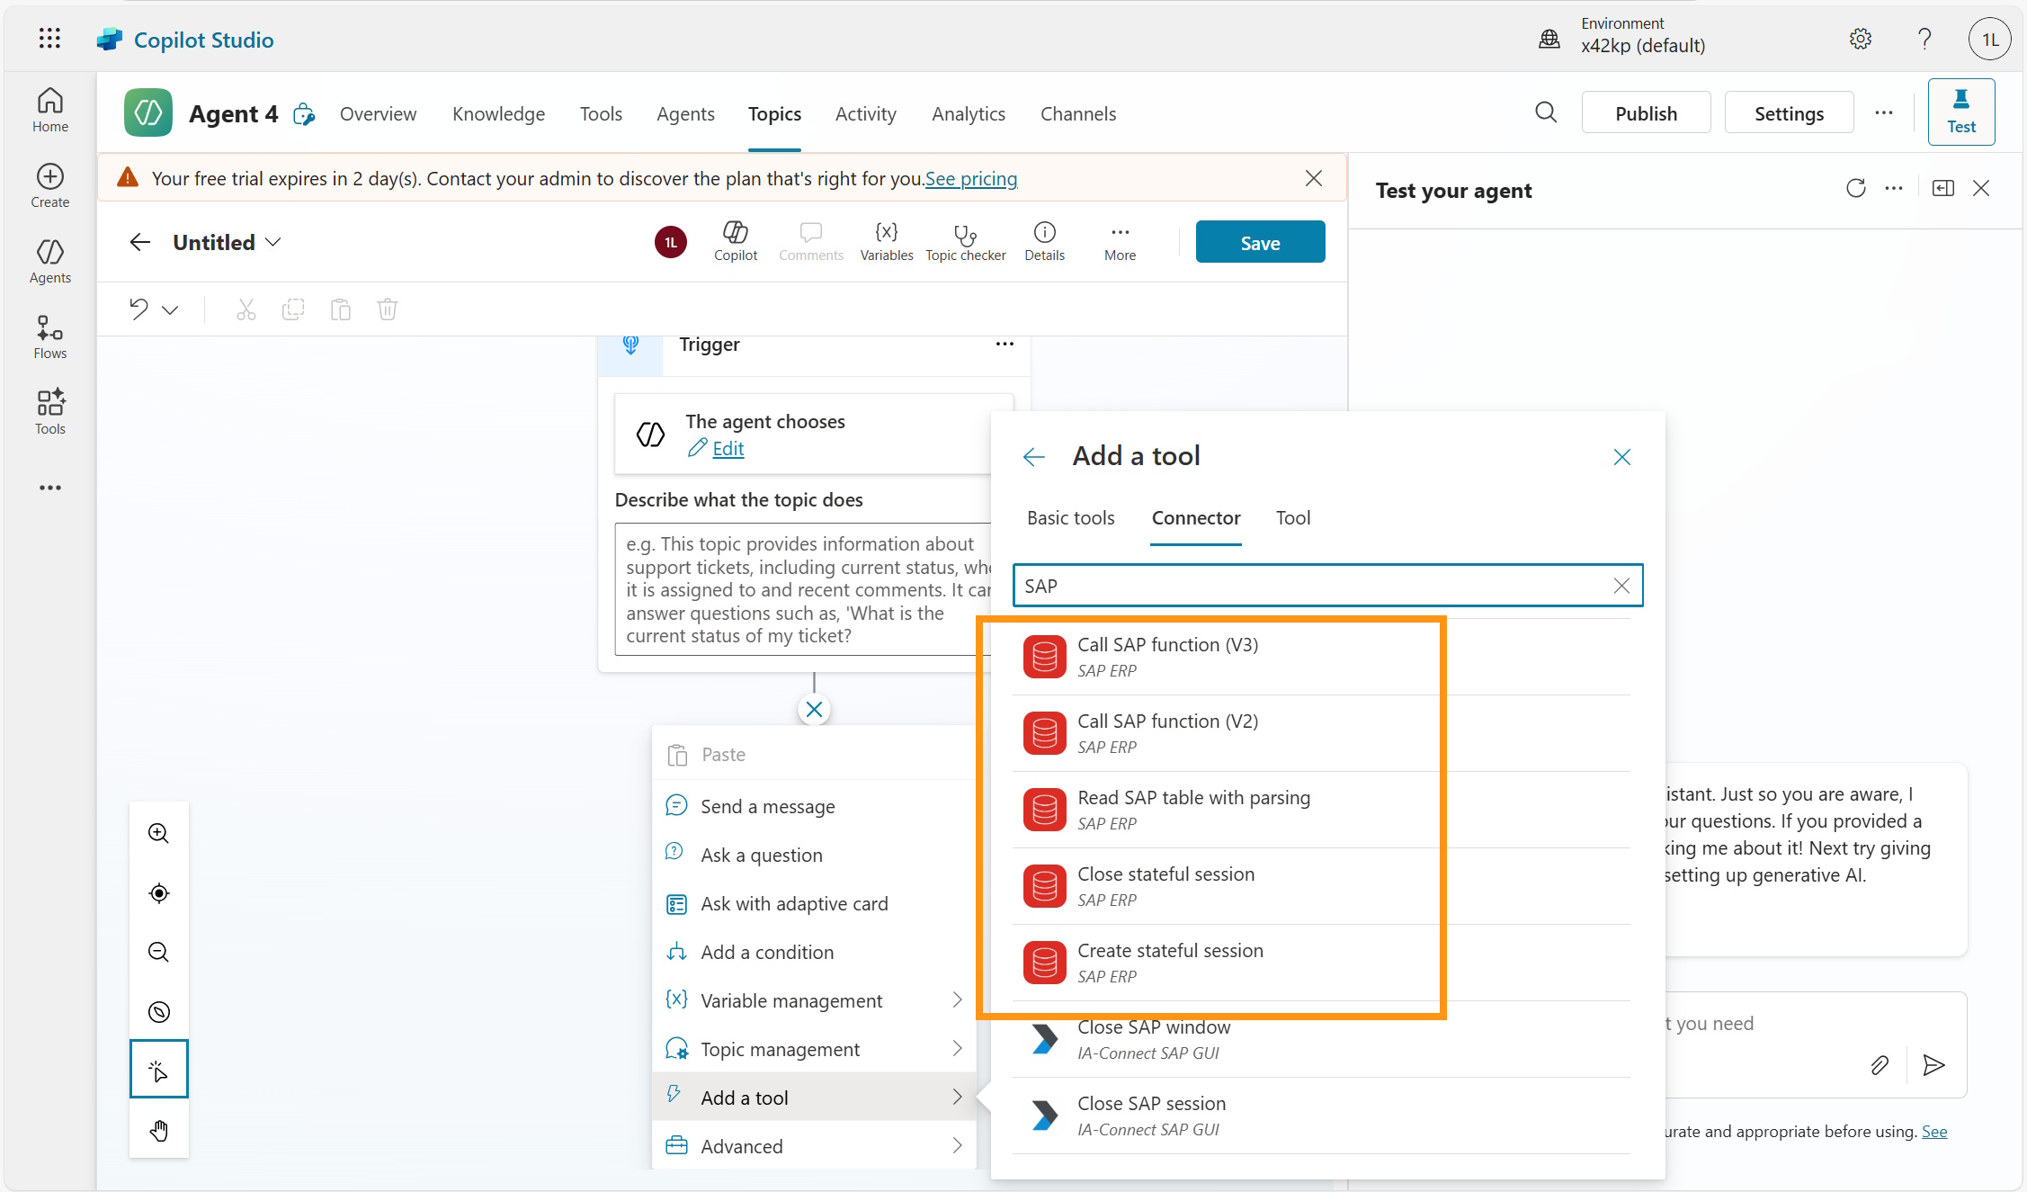Image resolution: width=2027 pixels, height=1192 pixels.
Task: Select Call SAP function (V3) connector
Action: (x=1321, y=657)
